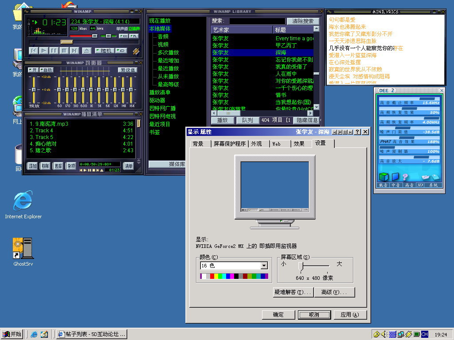Click the floppy disk save icon in DEE 2
The image size is (454, 340).
435,177
